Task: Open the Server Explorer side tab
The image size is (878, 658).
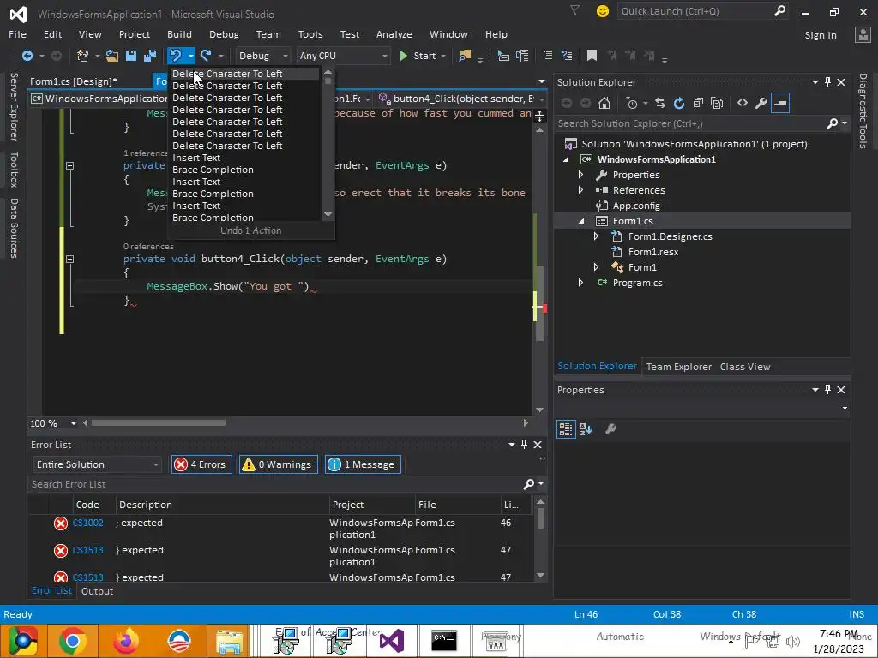Action: (14, 106)
